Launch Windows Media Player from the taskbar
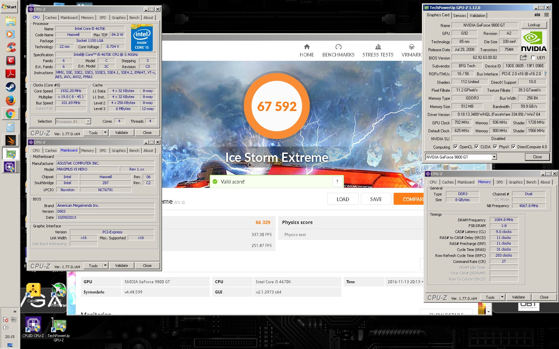The height and width of the screenshot is (349, 559). coord(10,34)
